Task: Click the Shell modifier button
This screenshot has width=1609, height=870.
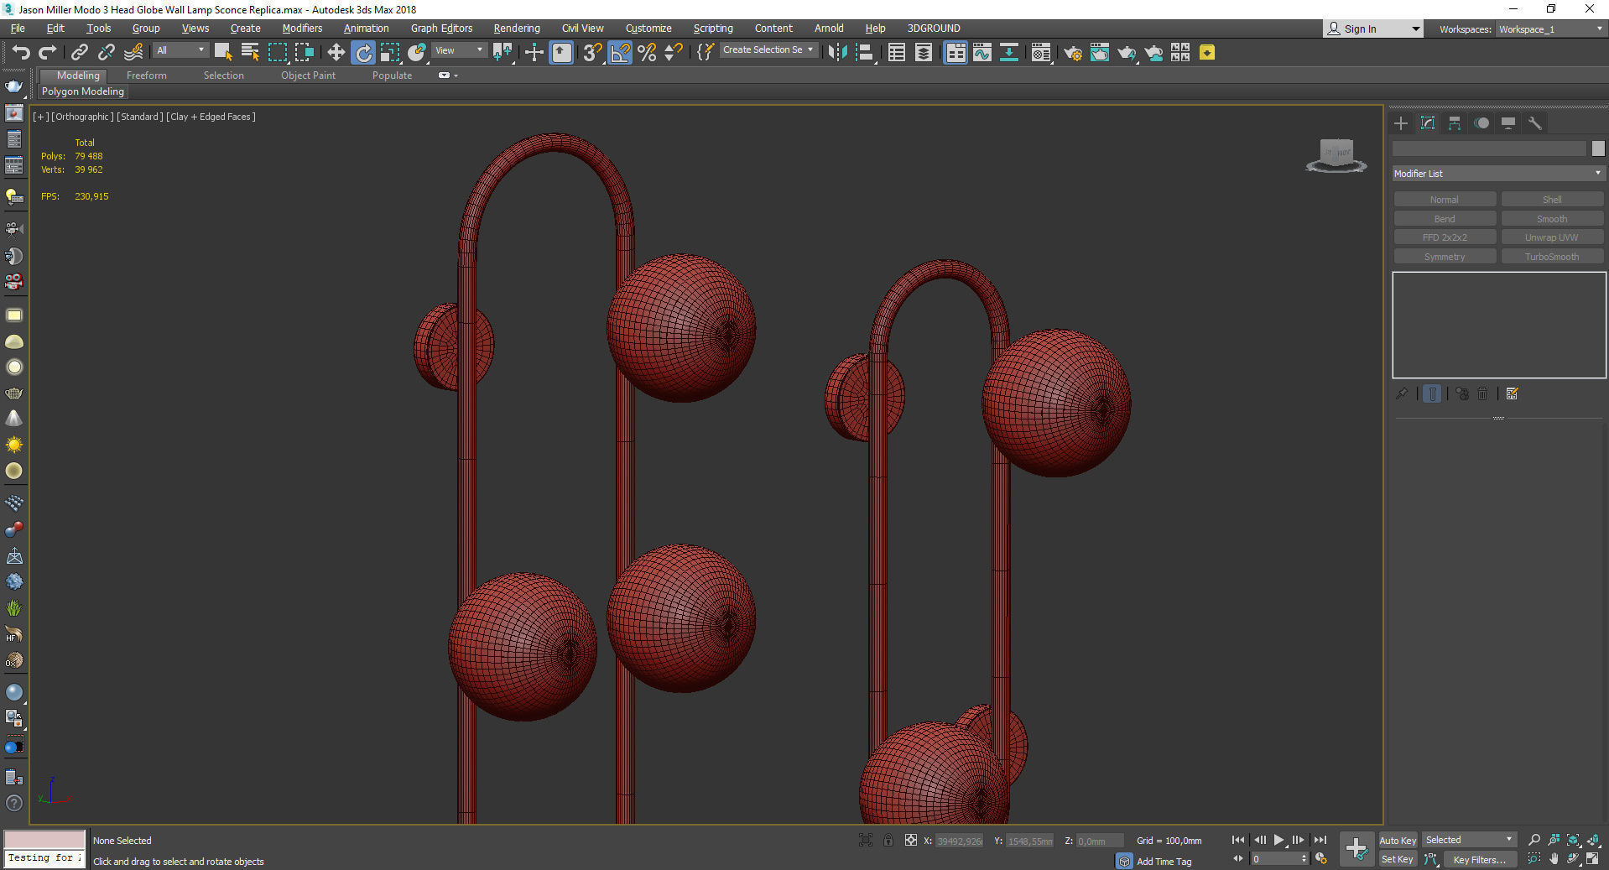Action: (1552, 200)
